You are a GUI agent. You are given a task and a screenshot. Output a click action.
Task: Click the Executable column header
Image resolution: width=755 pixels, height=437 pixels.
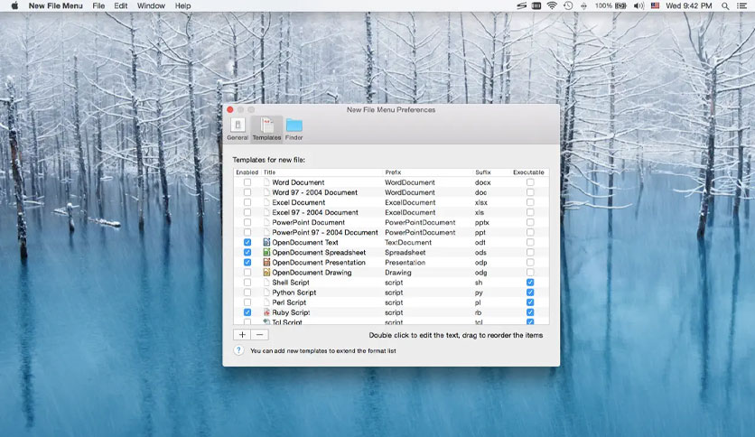tap(528, 172)
